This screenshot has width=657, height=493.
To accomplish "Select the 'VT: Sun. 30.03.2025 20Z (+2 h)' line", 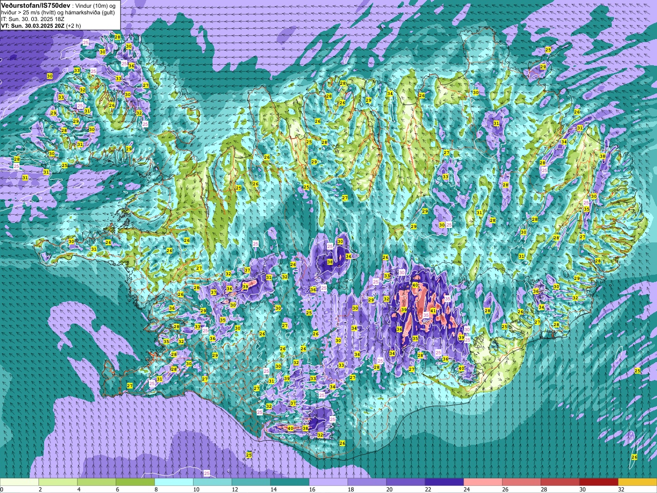I will point(41,25).
